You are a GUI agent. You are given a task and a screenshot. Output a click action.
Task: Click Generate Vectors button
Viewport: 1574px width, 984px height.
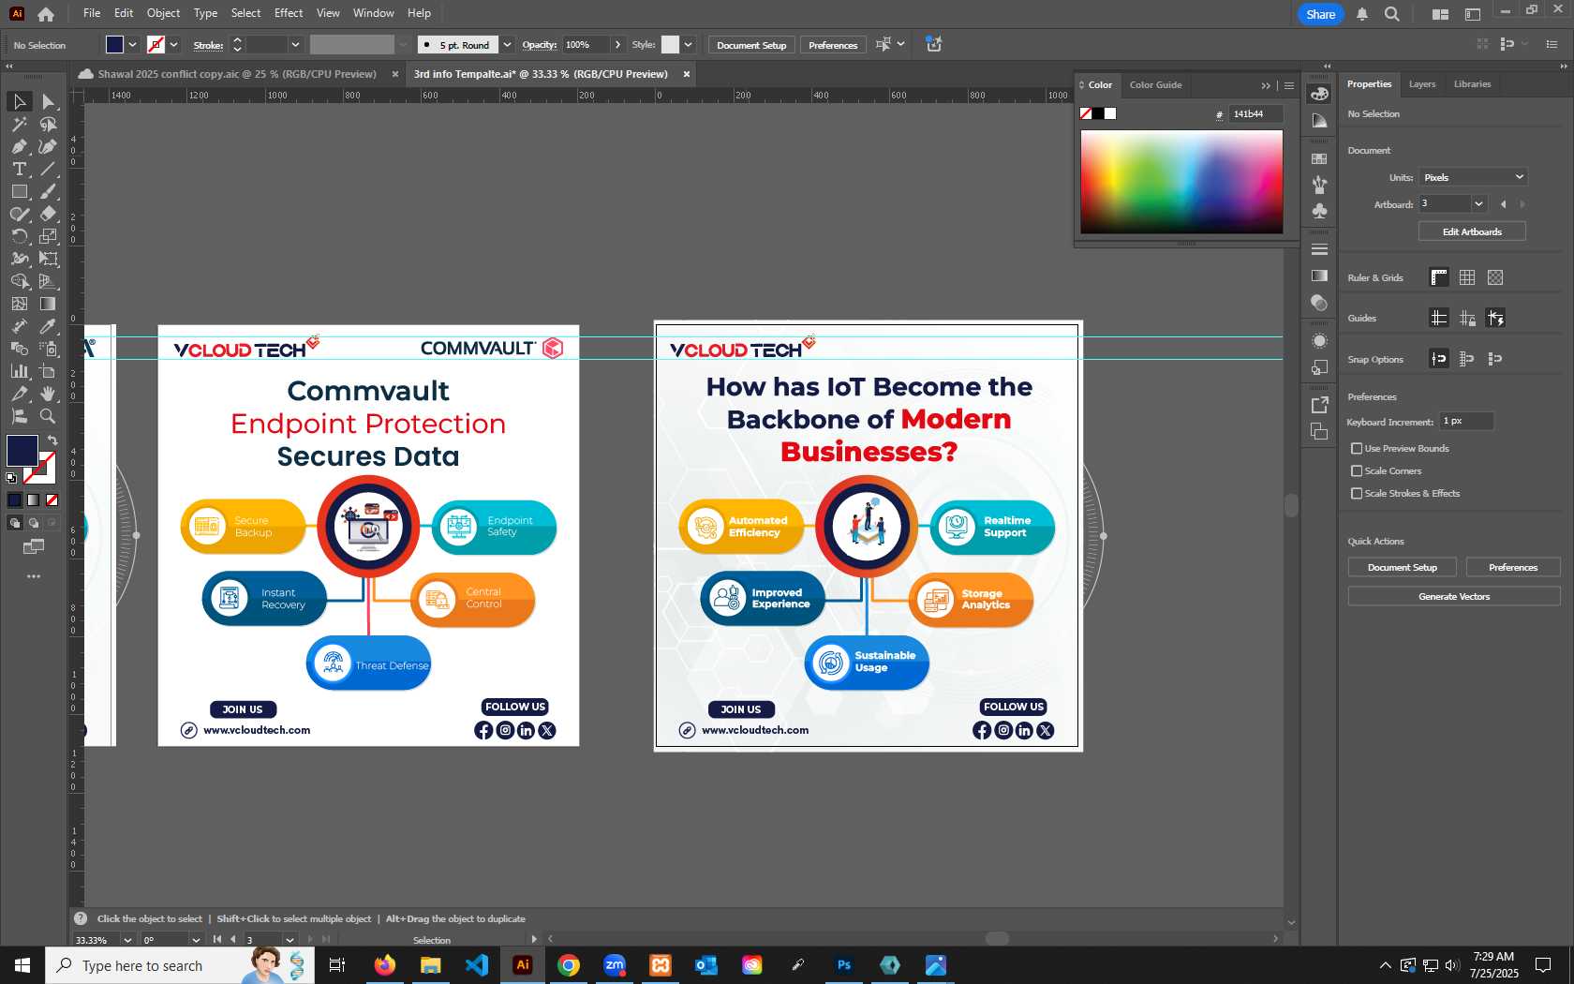(x=1454, y=596)
